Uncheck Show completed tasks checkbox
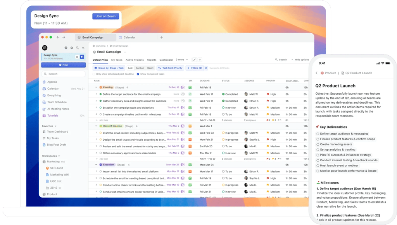Image resolution: width=397 pixels, height=225 pixels. click(138, 74)
